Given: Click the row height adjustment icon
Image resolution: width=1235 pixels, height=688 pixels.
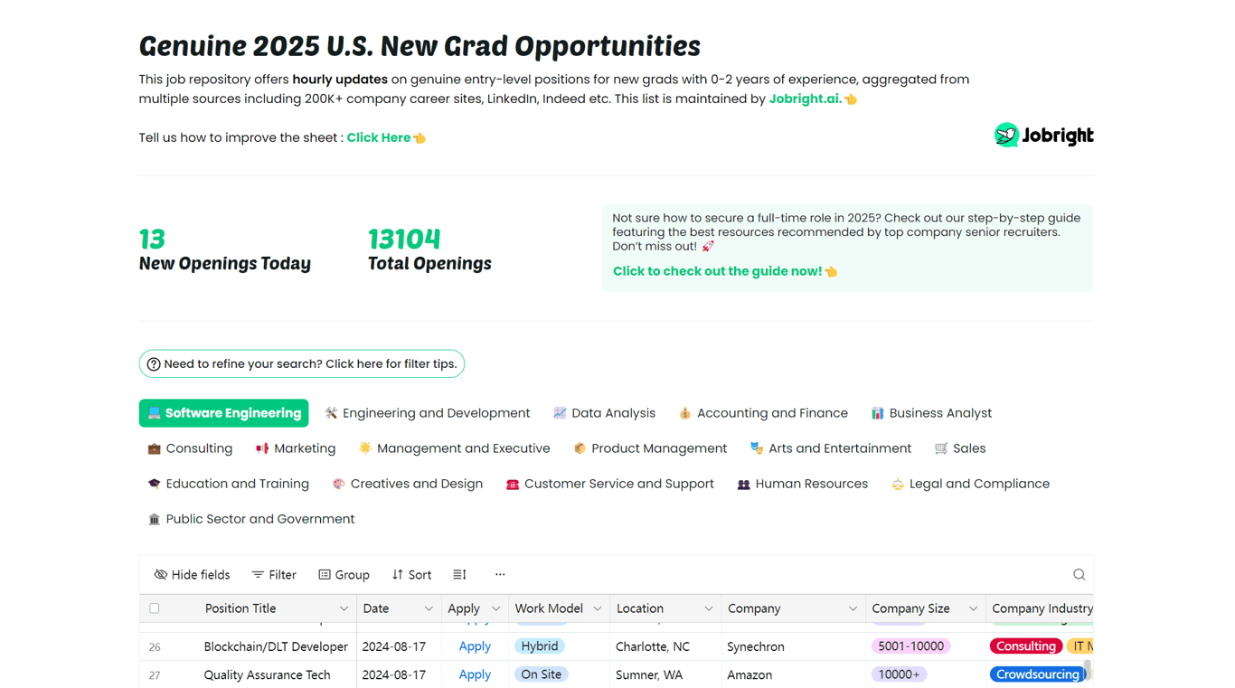Looking at the screenshot, I should coord(459,574).
